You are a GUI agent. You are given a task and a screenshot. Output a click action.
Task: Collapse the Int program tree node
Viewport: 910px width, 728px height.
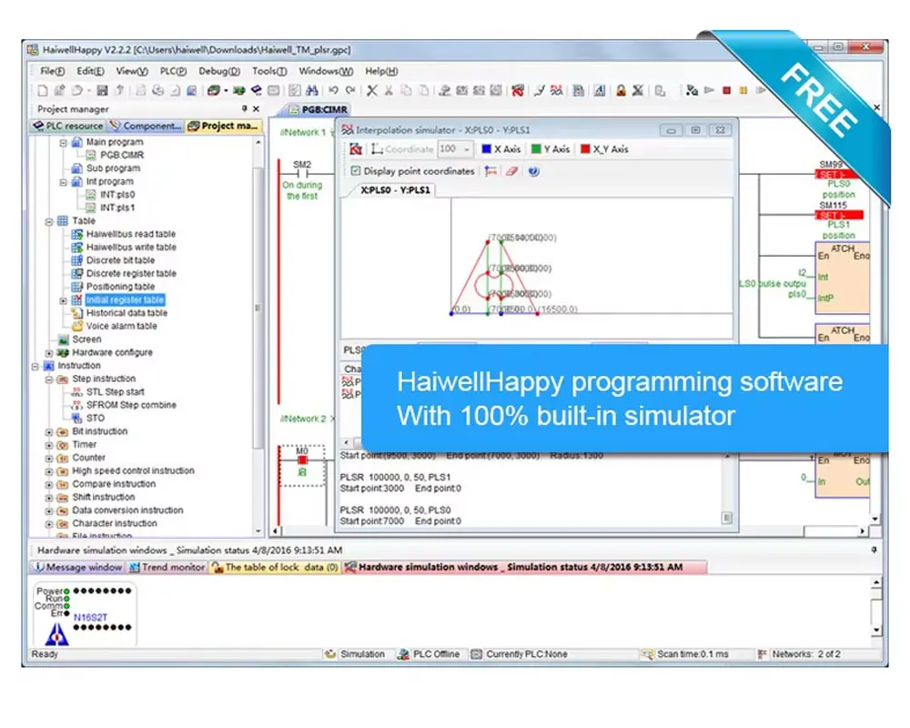[64, 182]
